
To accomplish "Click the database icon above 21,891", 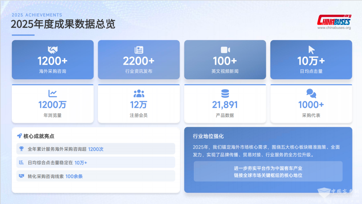I will (x=225, y=93).
